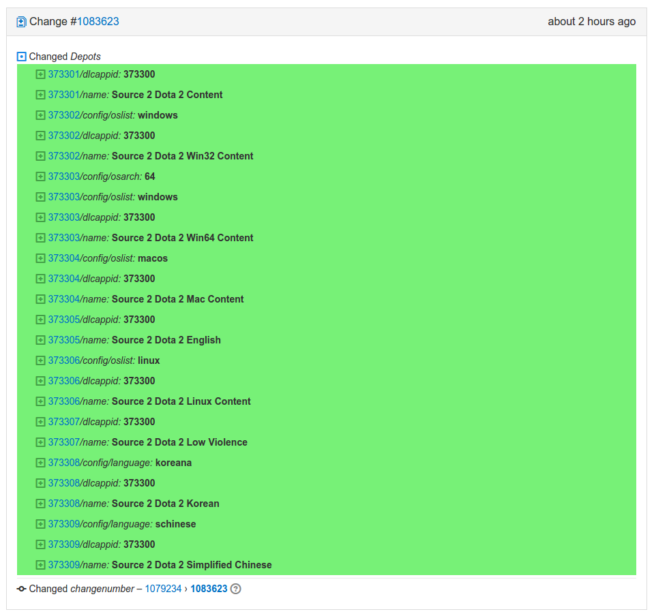654x616 pixels.
Task: Click the Changed Depots square icon
Action: (x=22, y=57)
